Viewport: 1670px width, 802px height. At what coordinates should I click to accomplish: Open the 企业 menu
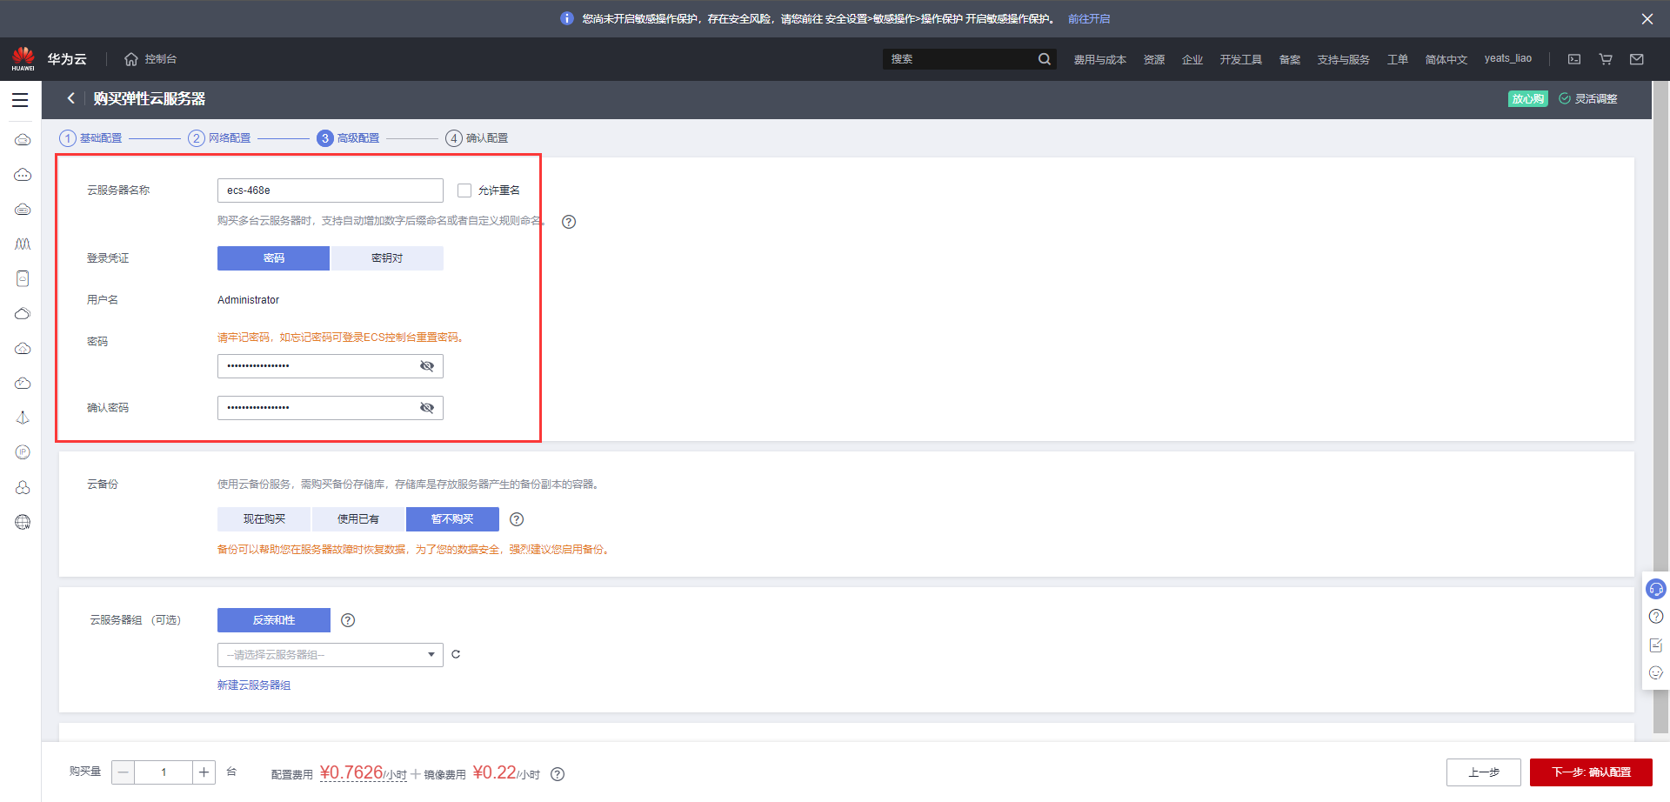[1192, 59]
